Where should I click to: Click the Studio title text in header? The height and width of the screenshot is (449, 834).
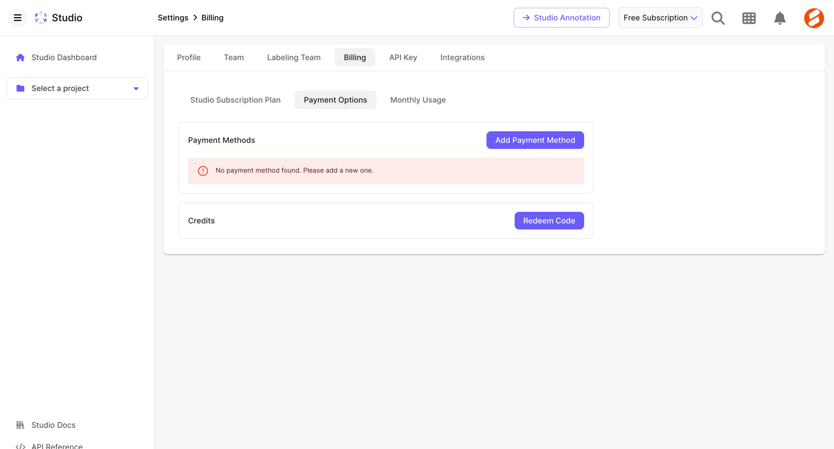[67, 18]
